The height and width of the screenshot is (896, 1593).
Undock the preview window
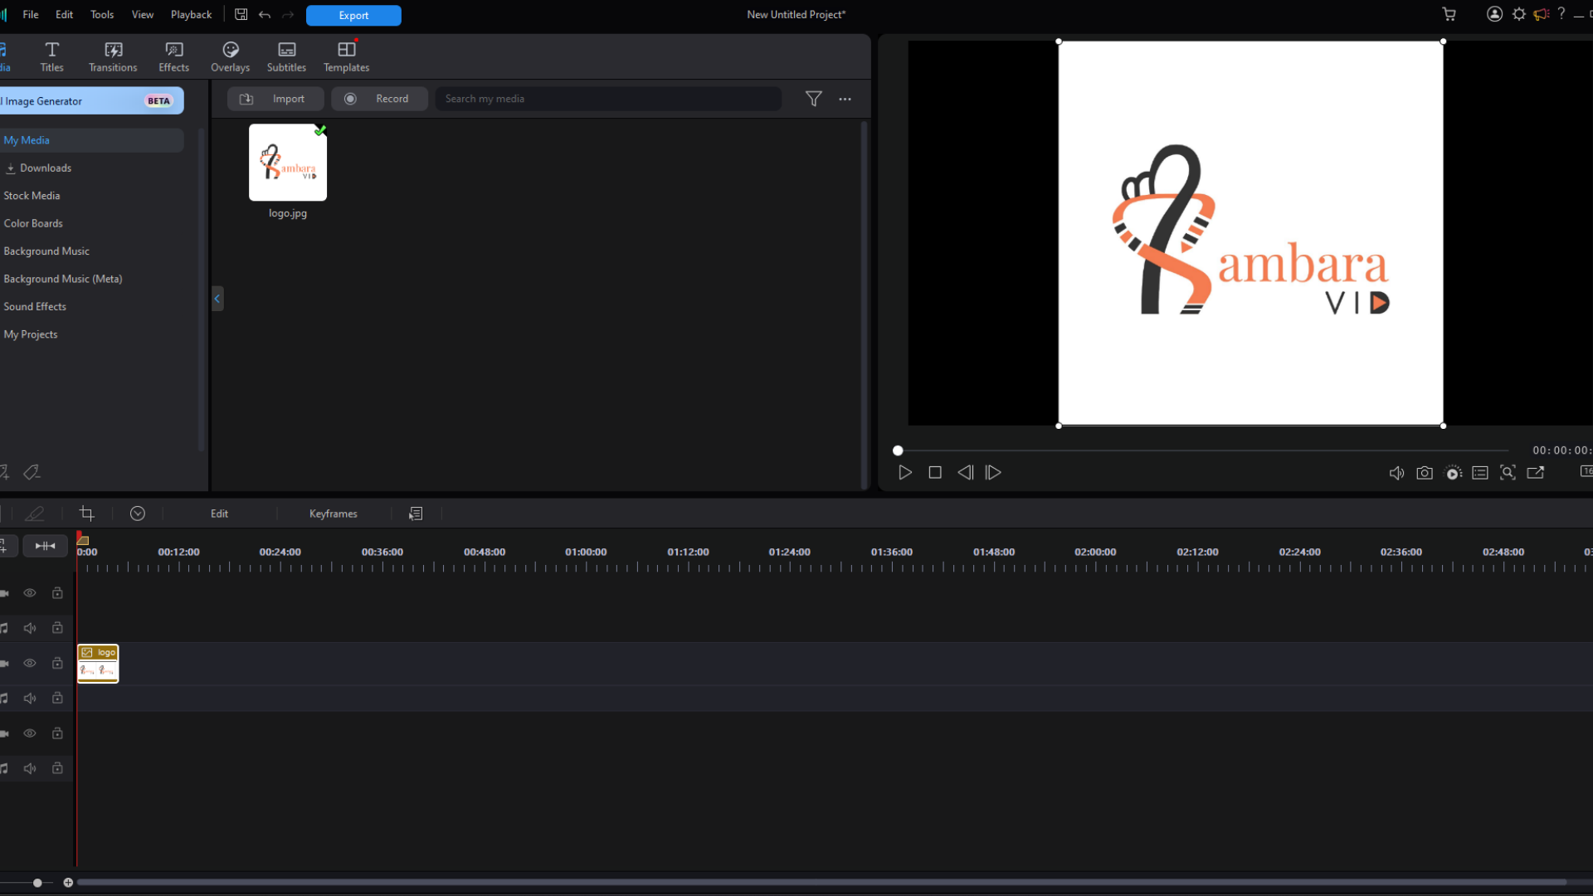[1536, 473]
